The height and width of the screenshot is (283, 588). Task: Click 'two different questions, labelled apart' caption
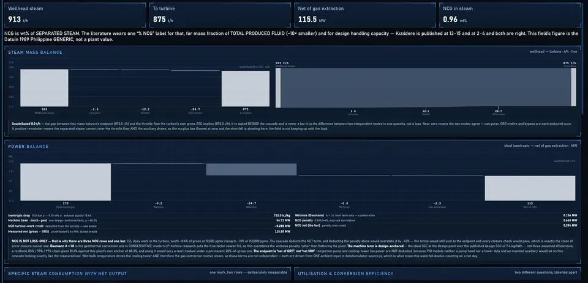546,273
